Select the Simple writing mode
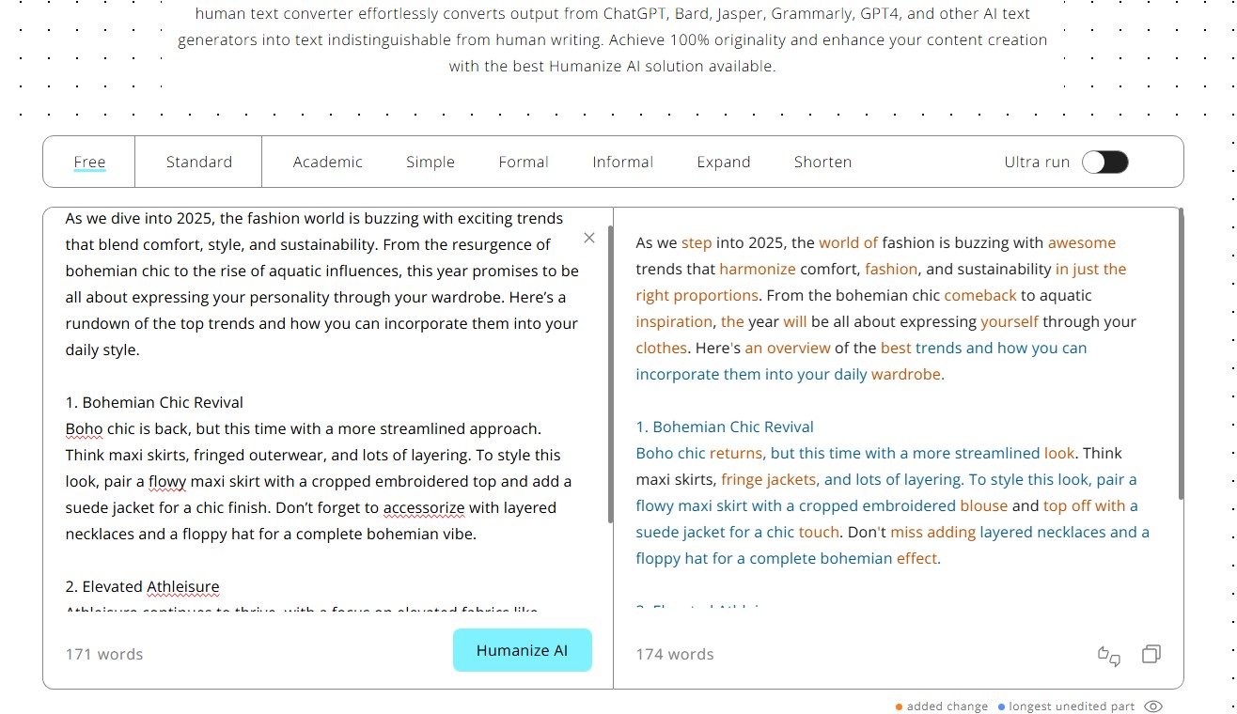 431,162
